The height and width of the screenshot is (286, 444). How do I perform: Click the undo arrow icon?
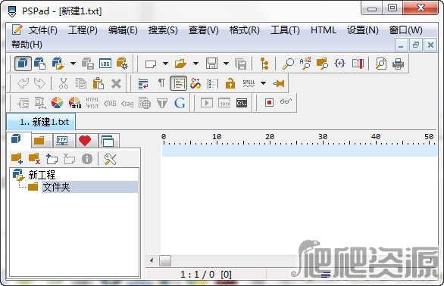[x=23, y=83]
